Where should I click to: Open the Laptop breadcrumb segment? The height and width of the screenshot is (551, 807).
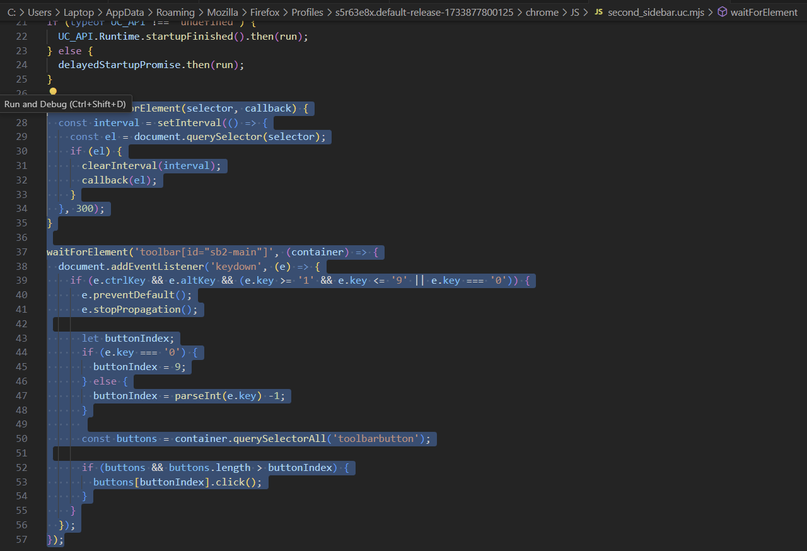(x=79, y=12)
